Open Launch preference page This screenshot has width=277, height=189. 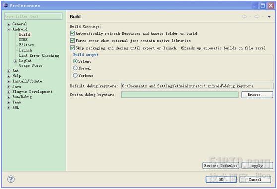(26, 50)
